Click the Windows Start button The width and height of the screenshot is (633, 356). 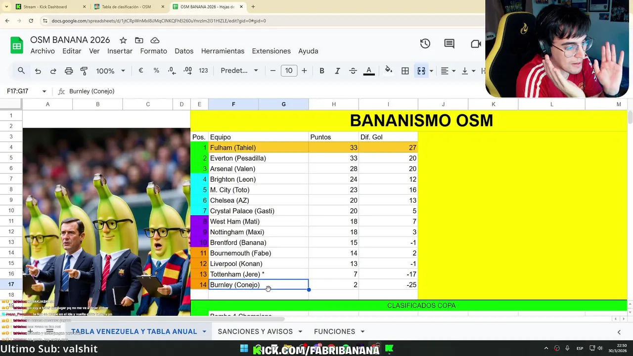tap(244, 349)
